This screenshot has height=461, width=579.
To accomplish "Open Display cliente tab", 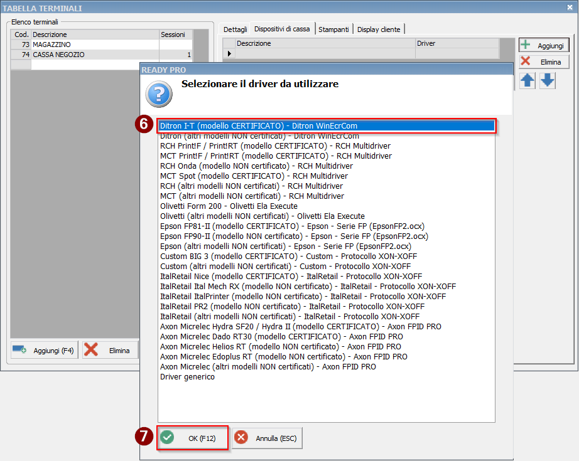I will click(379, 29).
